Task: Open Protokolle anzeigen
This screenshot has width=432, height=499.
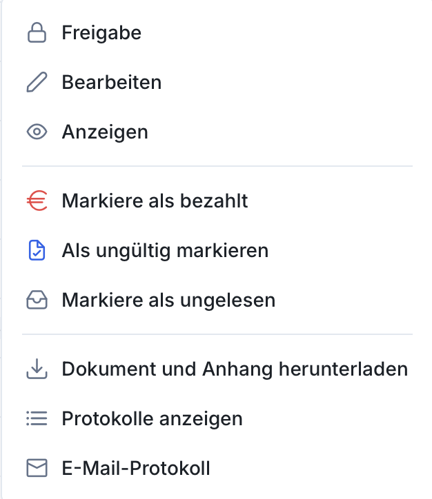Action: pos(152,418)
